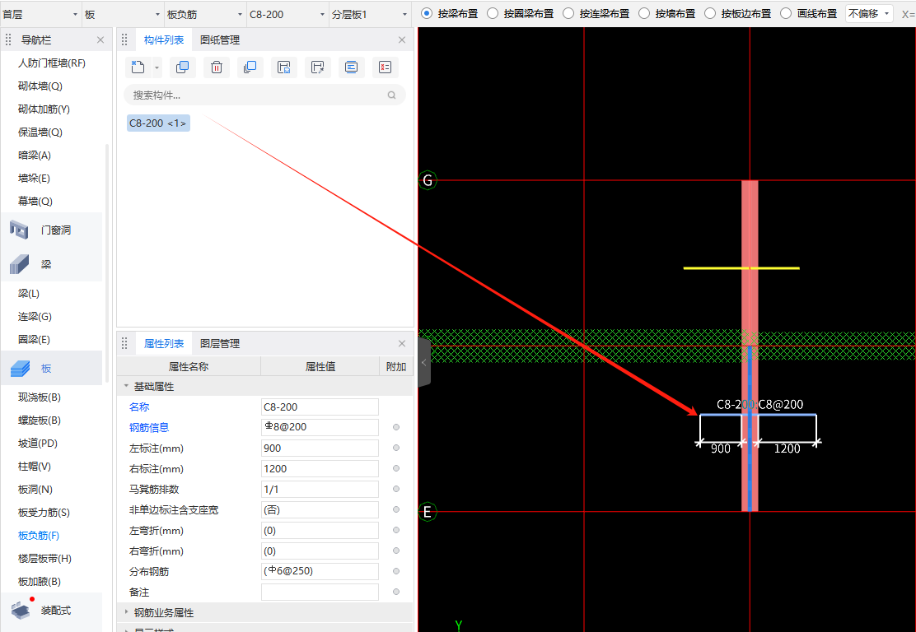Viewport: 916px width, 632px height.
Task: Click the 左标注 value 900 field
Action: coord(320,448)
